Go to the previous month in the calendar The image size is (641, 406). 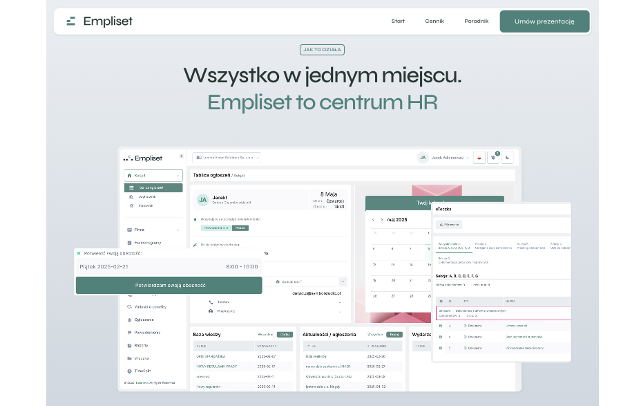[373, 220]
